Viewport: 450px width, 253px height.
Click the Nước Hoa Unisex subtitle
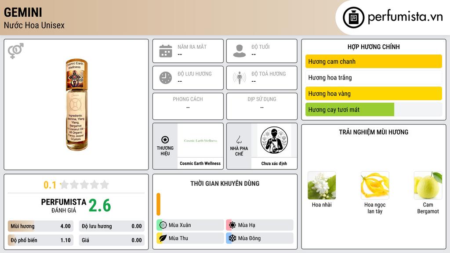click(34, 25)
